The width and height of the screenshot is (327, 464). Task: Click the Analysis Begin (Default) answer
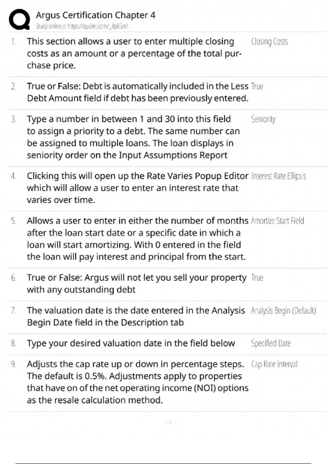coord(283,311)
